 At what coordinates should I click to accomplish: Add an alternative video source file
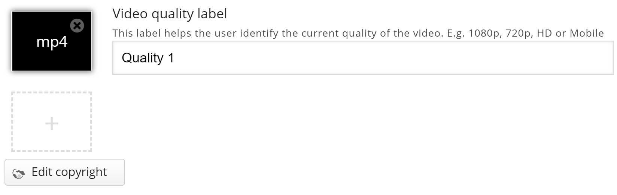[52, 122]
